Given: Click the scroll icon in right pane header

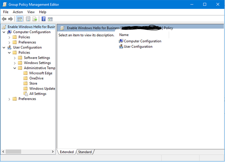Looking at the screenshot, I should click(62, 28).
